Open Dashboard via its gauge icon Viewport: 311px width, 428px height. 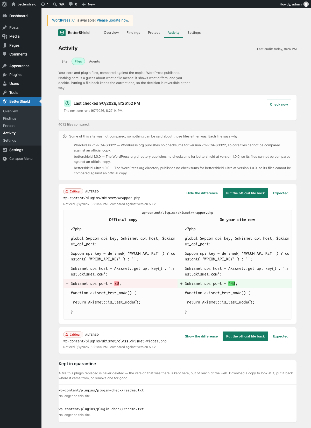5,16
